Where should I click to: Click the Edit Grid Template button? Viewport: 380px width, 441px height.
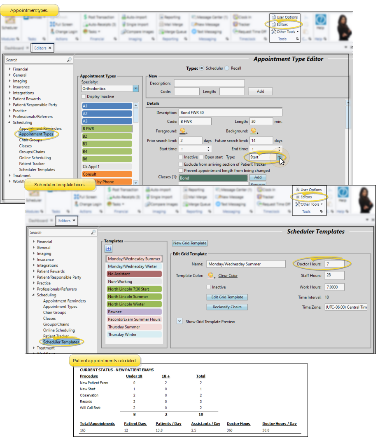(227, 297)
